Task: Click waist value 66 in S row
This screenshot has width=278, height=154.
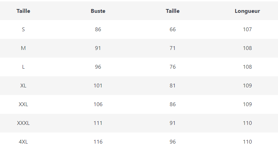Action: (173, 29)
